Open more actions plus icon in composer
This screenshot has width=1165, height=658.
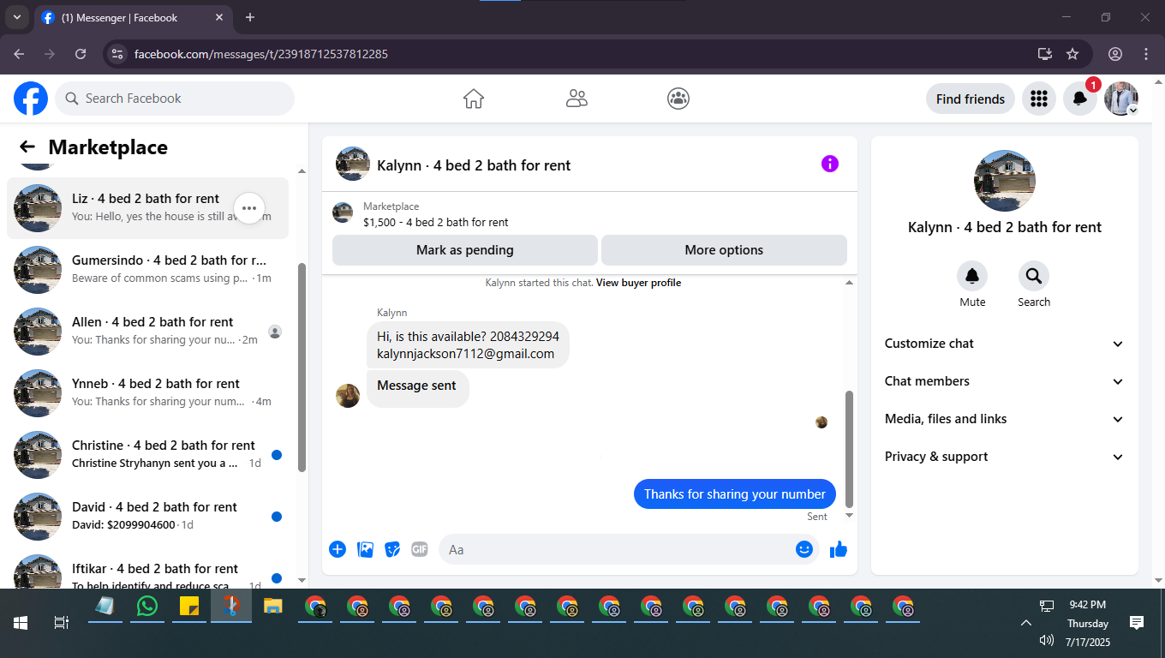338,549
